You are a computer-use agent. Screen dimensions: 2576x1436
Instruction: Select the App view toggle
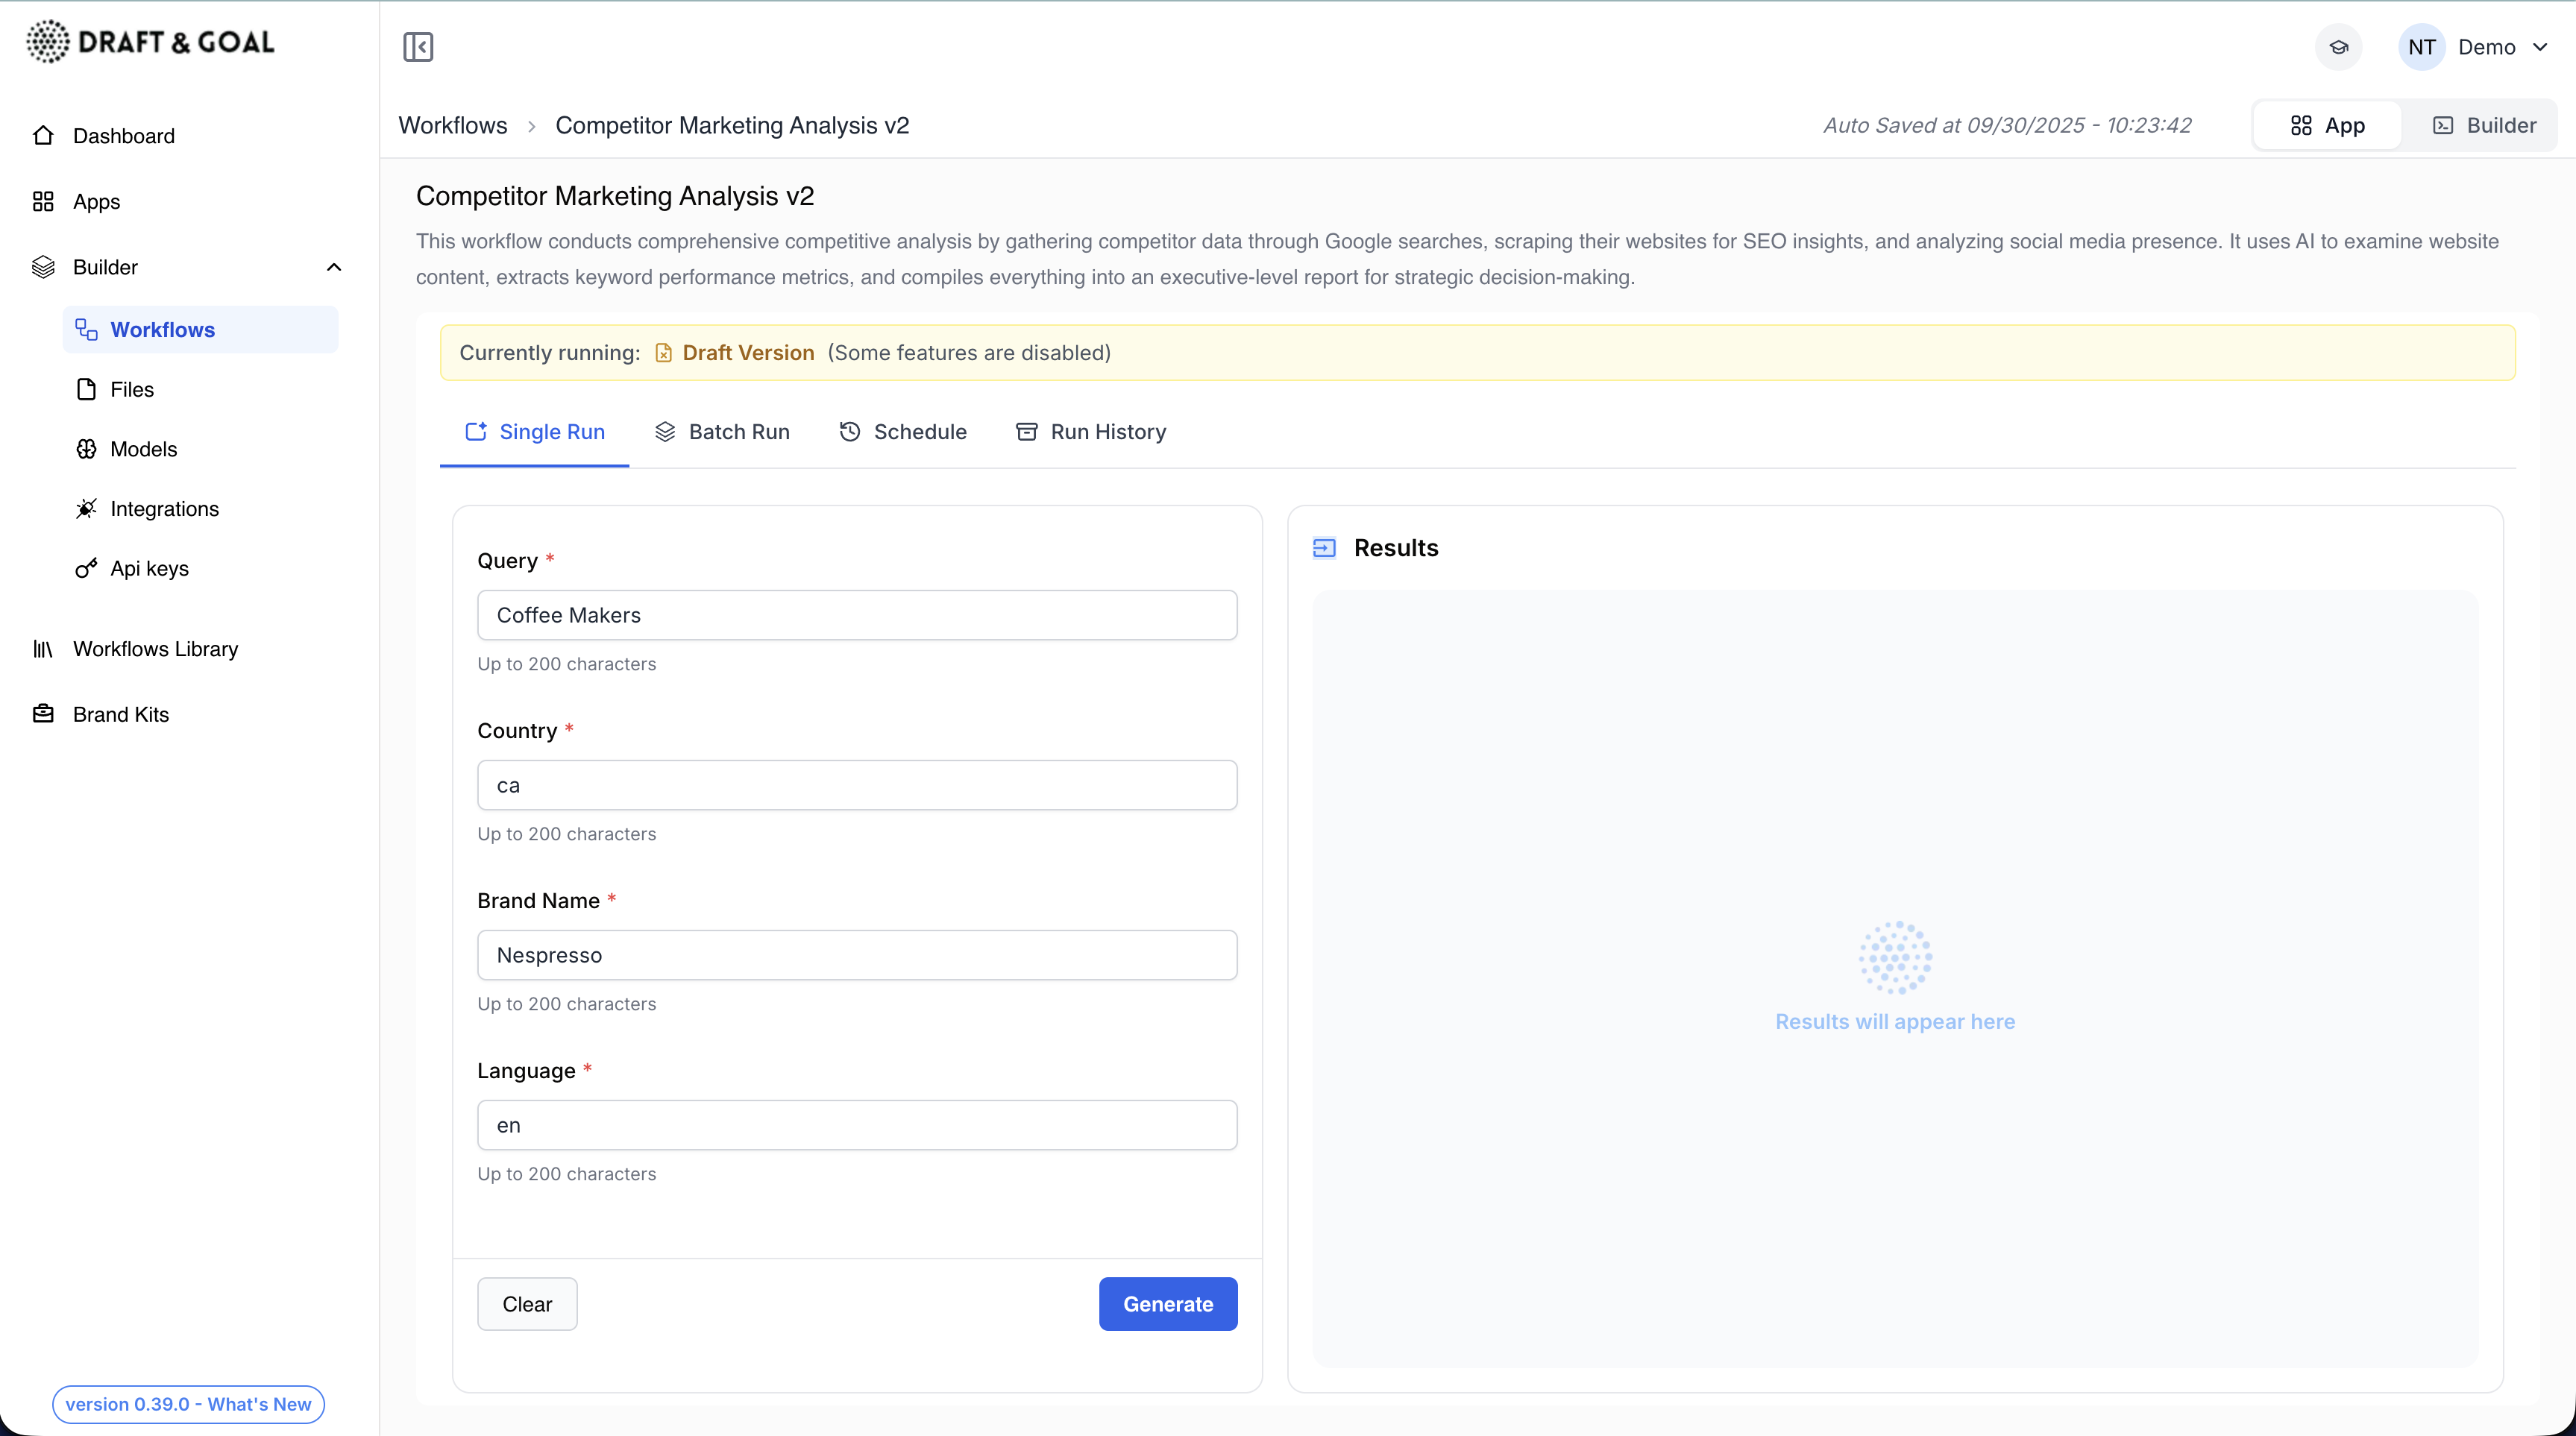[2327, 125]
